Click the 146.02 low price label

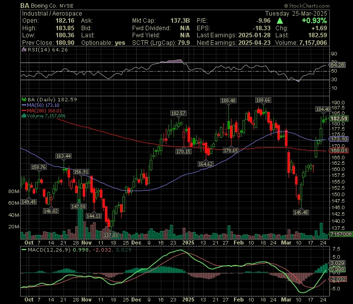pos(51,211)
